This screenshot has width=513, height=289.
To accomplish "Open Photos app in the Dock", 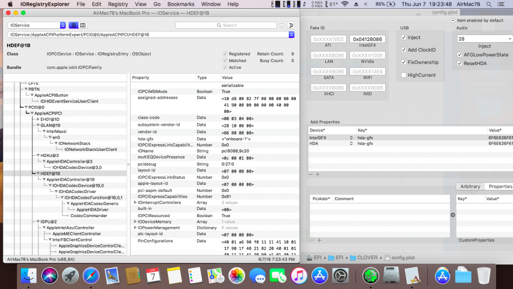I will (236, 276).
